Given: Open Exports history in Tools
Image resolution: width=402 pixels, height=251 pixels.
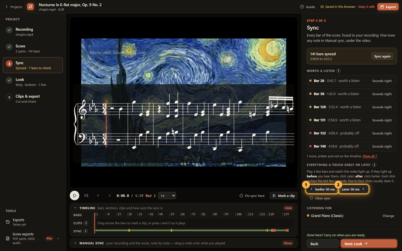Looking at the screenshot, I should pyautogui.click(x=33, y=222).
